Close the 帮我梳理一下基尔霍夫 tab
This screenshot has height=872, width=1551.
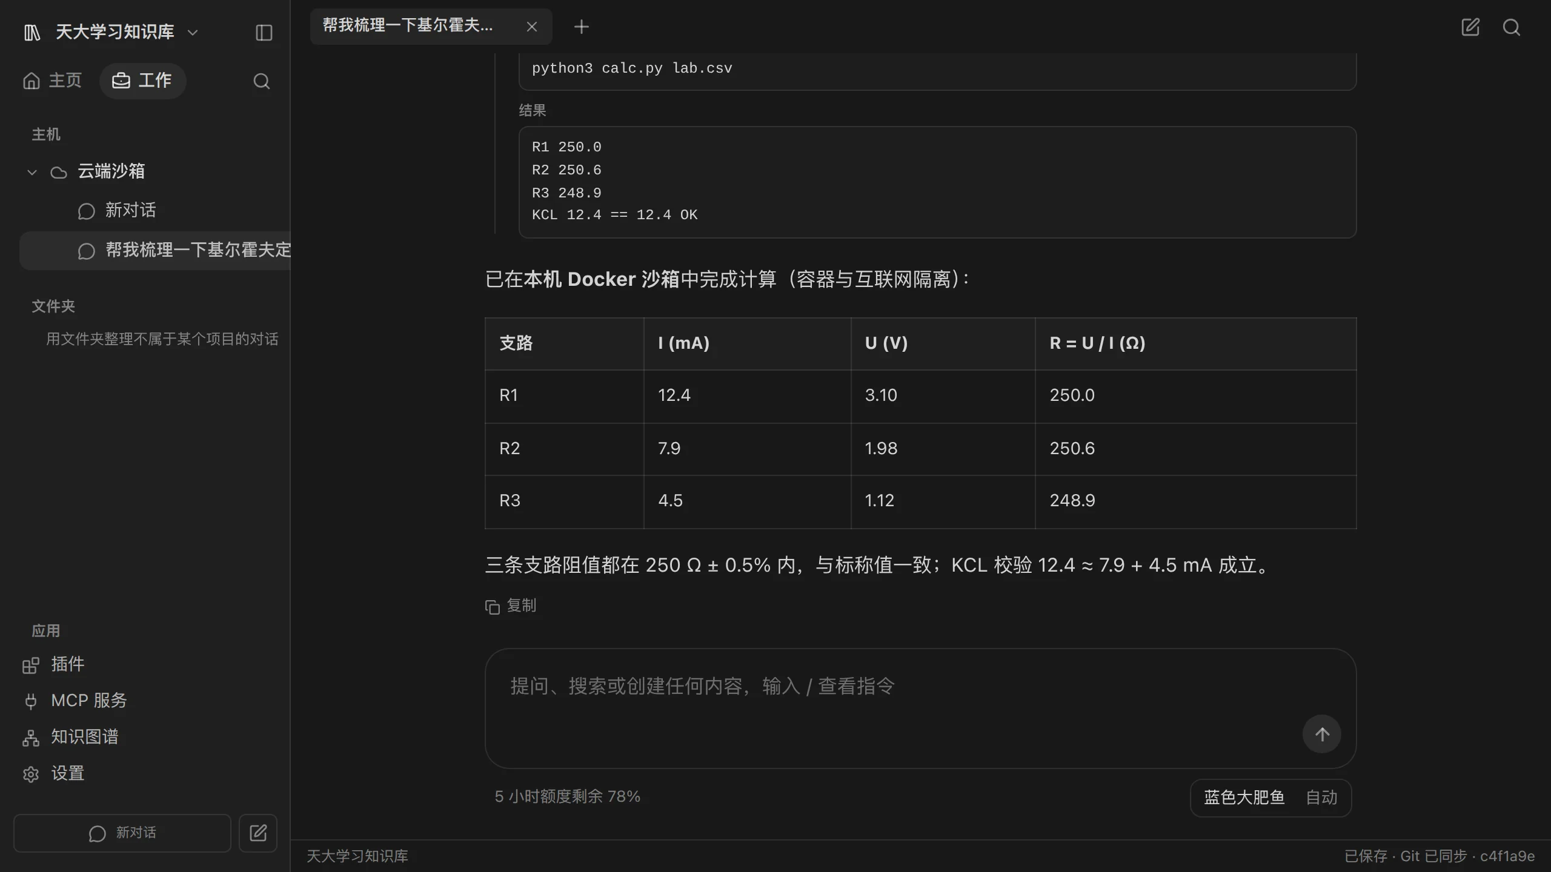coord(531,27)
